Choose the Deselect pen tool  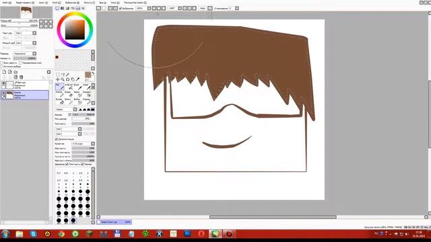tap(87, 94)
